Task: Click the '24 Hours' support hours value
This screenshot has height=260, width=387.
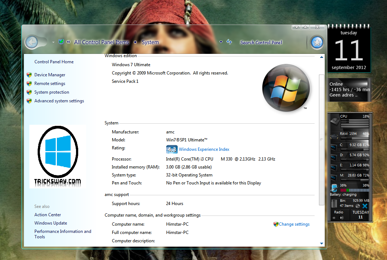Action: point(174,204)
